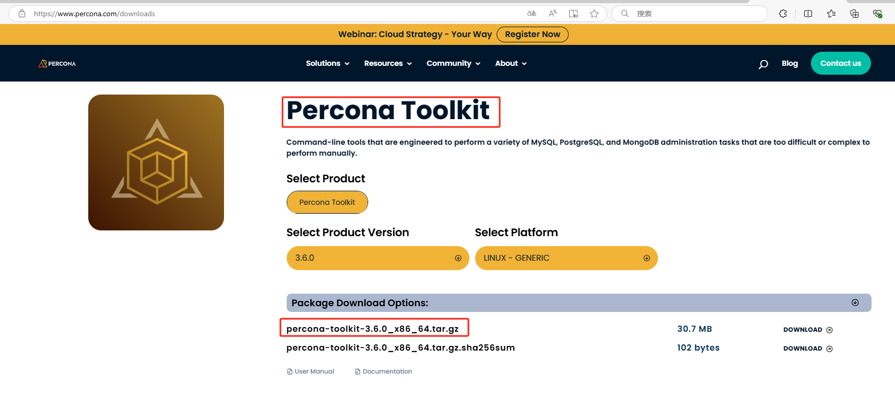Click the Register Now button
The height and width of the screenshot is (395, 895).
[x=533, y=34]
